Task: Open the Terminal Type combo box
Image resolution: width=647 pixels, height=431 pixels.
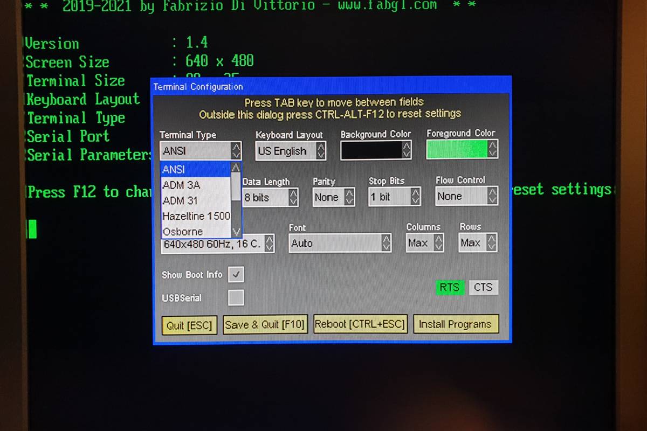Action: 201,151
